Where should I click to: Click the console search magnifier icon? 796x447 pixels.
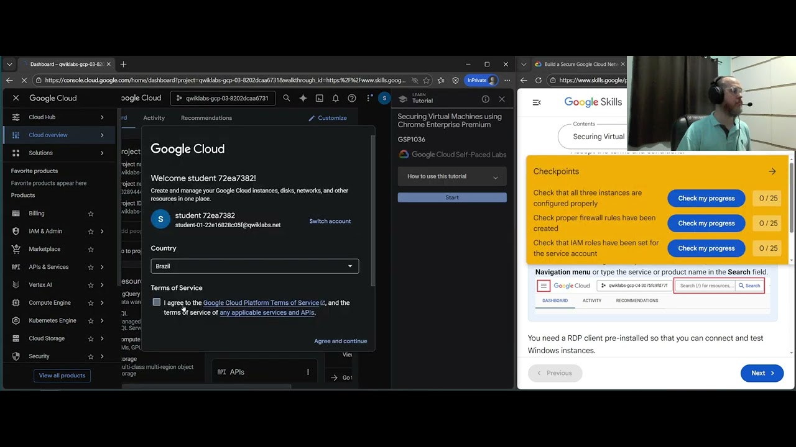(287, 98)
